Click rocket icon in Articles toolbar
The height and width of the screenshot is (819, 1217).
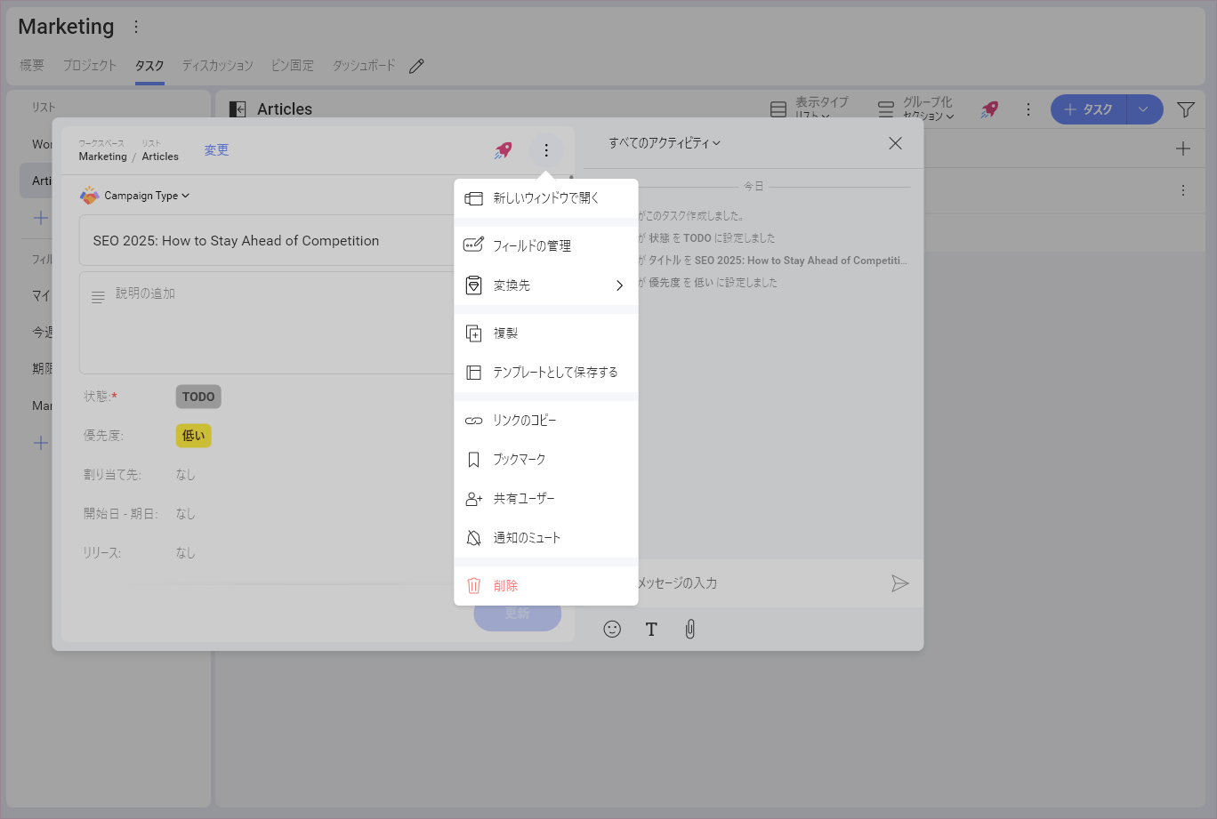click(x=989, y=109)
